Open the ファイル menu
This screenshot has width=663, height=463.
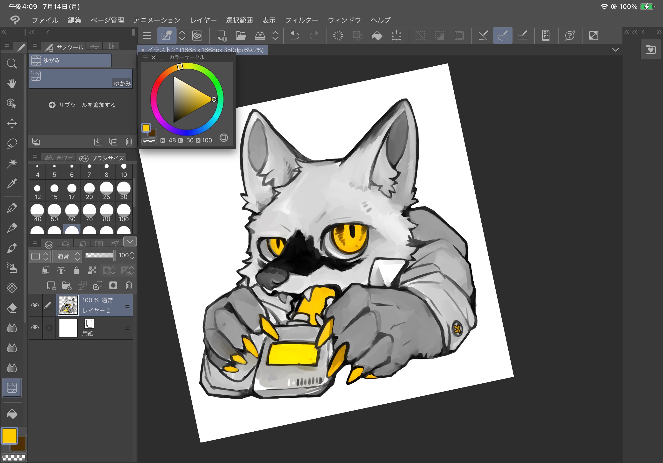(45, 20)
